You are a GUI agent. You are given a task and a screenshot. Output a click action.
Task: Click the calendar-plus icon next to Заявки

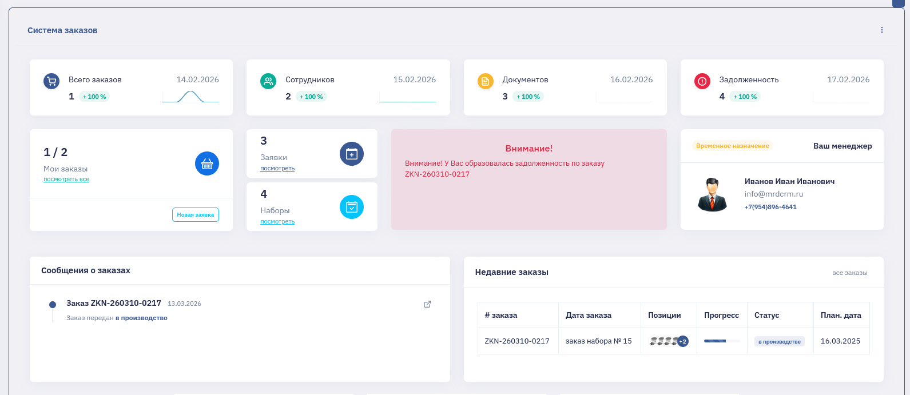pos(352,154)
